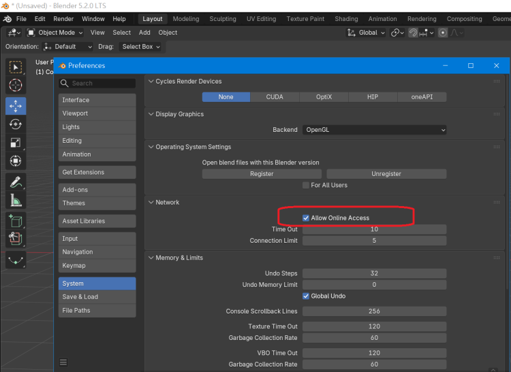The width and height of the screenshot is (511, 372).
Task: Select the Select Box tool icon
Action: 15,67
